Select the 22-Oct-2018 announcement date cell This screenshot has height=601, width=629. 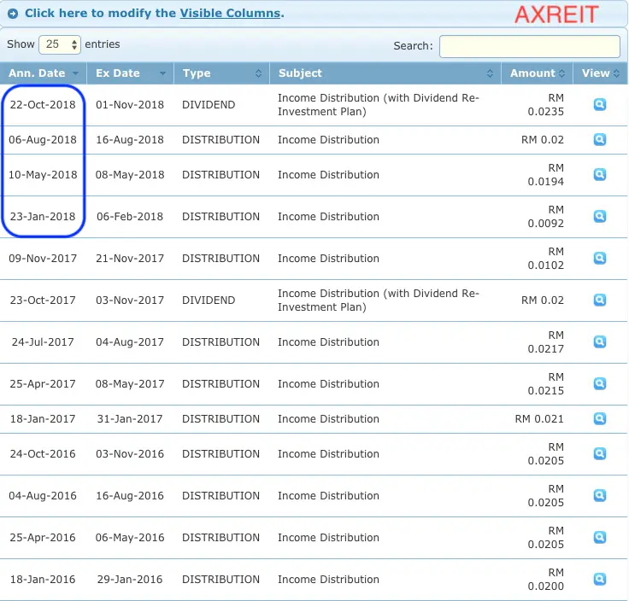click(43, 104)
